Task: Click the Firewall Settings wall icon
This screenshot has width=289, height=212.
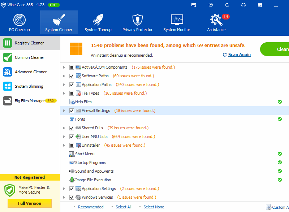Action: [78, 111]
